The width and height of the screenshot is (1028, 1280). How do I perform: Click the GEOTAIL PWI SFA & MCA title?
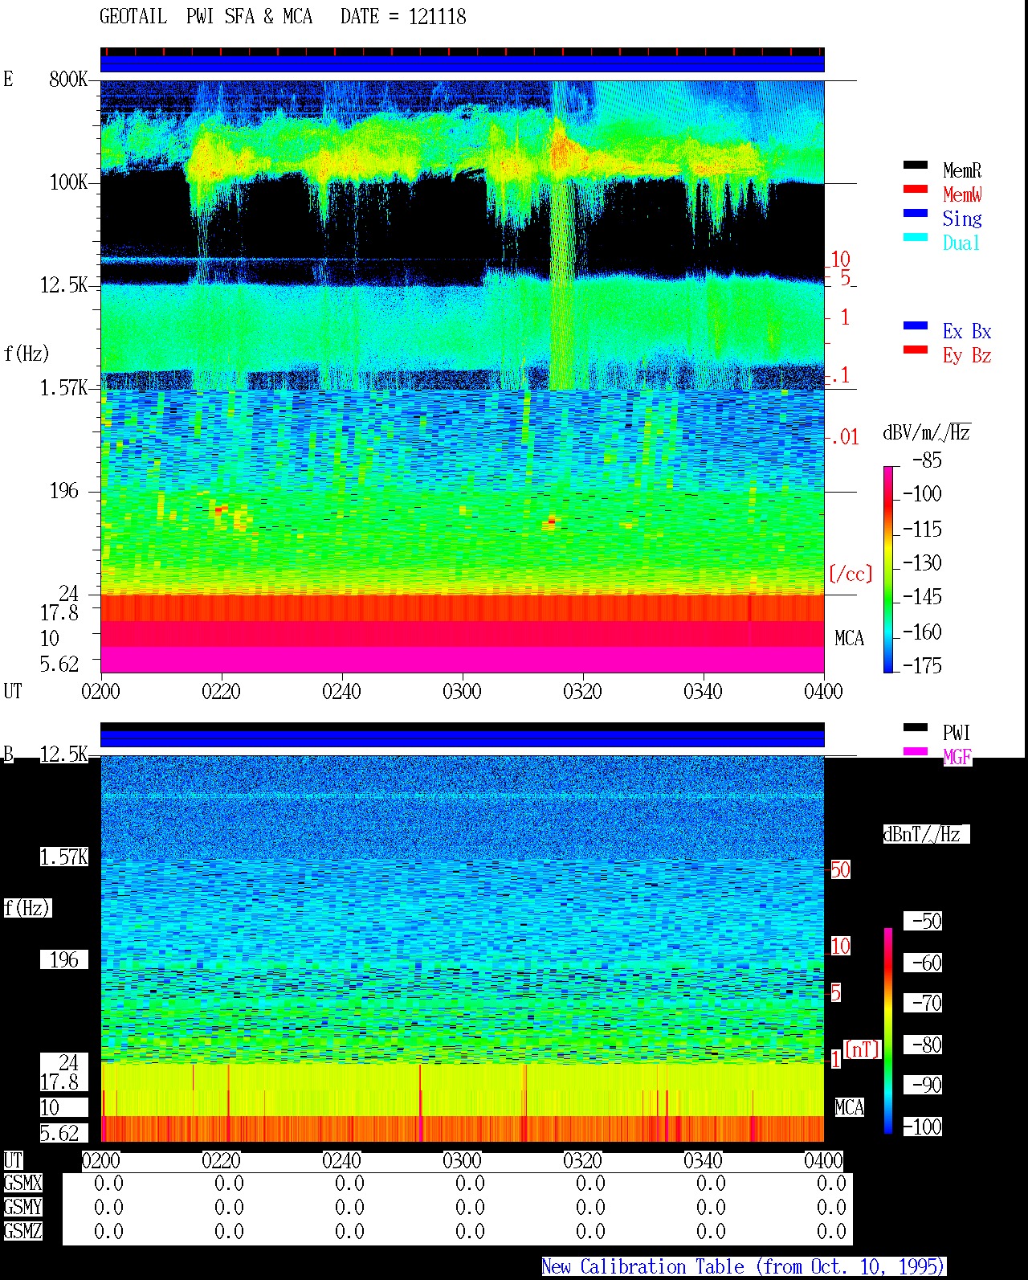[x=206, y=17]
